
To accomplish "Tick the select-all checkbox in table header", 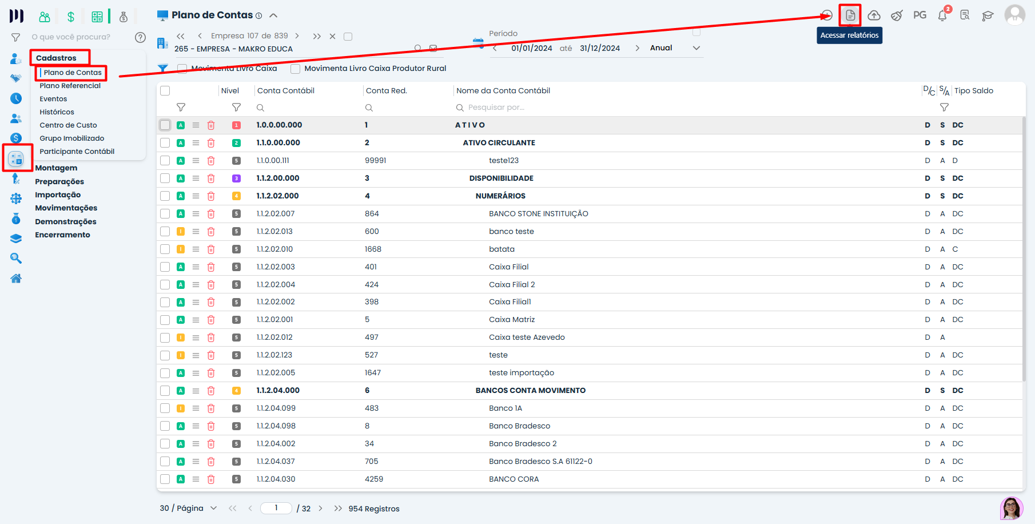I will coord(165,91).
